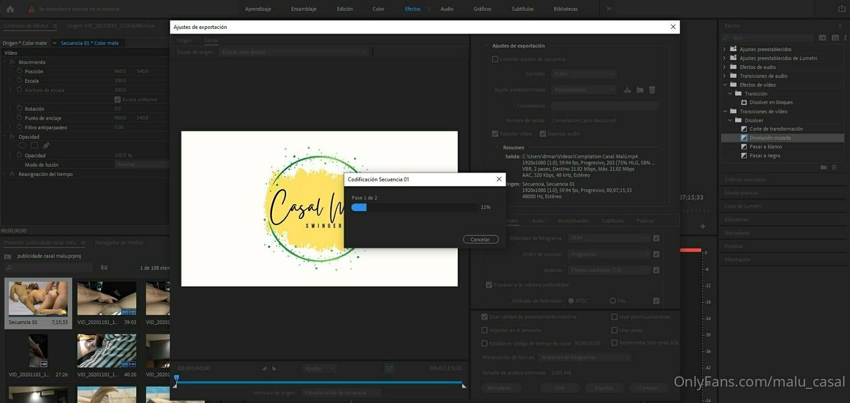Click the Controles de efectos panel menu icon
This screenshot has width=850, height=403.
tap(55, 26)
